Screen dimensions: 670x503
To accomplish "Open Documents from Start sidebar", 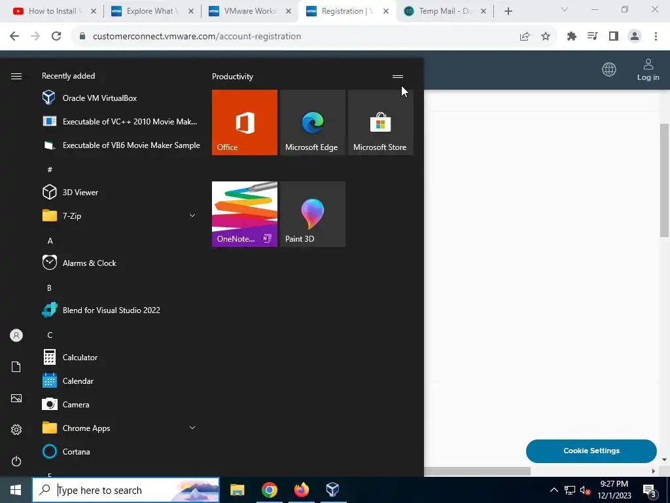I will coord(16,367).
